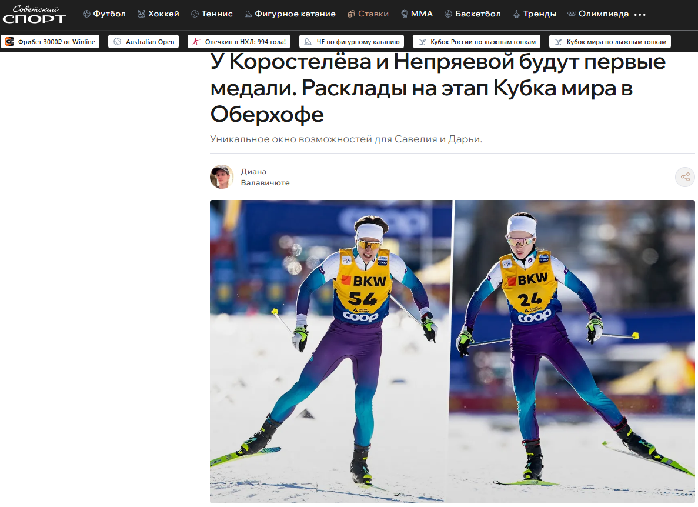Click the author's avatar photo

click(x=222, y=177)
